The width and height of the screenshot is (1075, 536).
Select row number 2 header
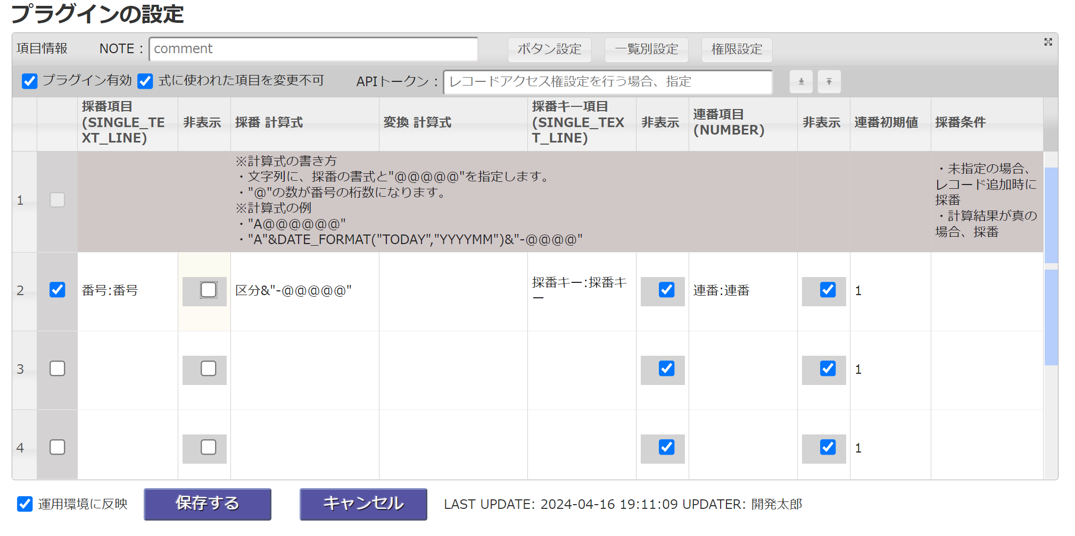(24, 291)
